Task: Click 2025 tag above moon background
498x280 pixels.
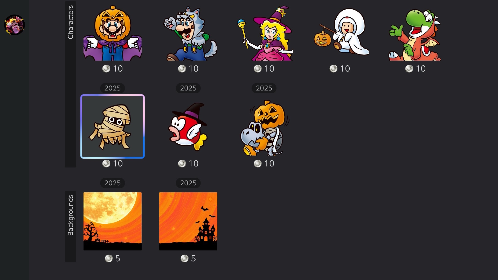Action: point(113,183)
